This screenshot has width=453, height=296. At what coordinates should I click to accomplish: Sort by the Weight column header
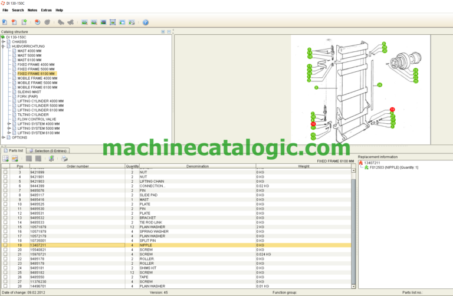click(303, 166)
